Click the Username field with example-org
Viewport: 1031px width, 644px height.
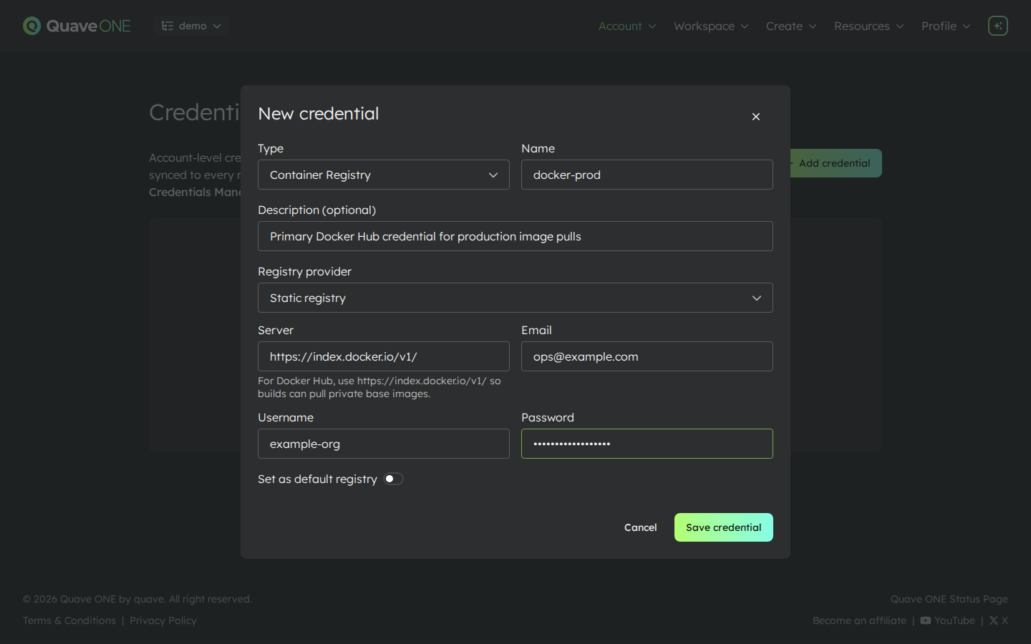click(x=384, y=444)
